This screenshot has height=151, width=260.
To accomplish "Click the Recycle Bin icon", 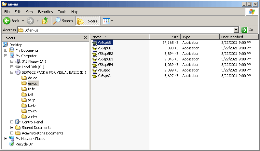I will click(12, 144).
